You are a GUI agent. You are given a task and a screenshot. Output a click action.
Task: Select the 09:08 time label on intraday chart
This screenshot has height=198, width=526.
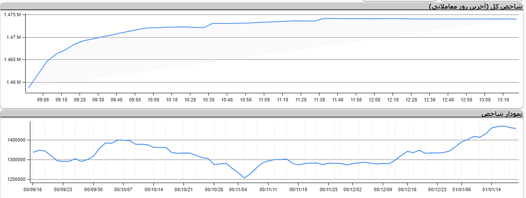pyautogui.click(x=43, y=100)
